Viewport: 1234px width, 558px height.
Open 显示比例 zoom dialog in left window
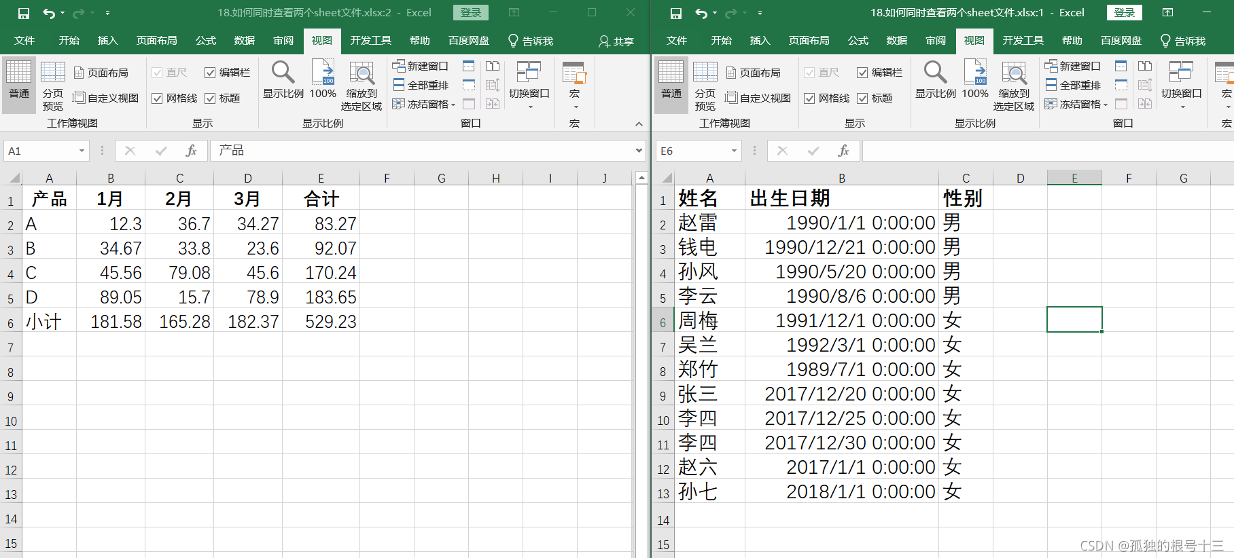tap(283, 80)
